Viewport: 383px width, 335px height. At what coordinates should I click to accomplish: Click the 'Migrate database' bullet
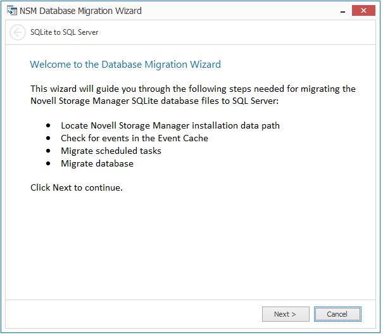tap(97, 164)
